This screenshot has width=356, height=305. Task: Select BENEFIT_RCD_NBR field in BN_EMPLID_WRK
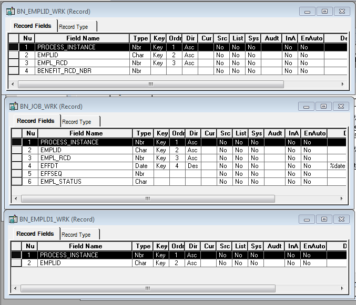[82, 71]
